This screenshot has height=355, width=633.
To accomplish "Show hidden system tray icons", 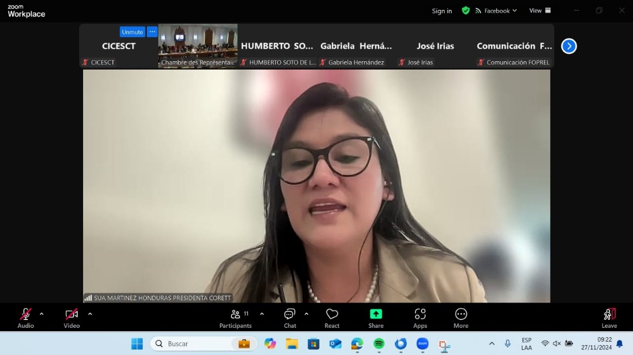I will click(492, 344).
